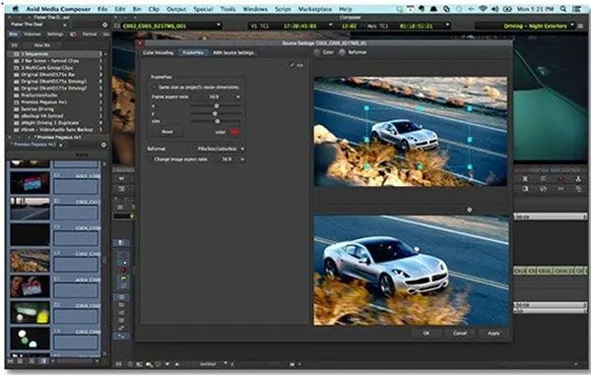This screenshot has height=375, width=591.
Task: Click the size slider handle
Action: point(217,121)
